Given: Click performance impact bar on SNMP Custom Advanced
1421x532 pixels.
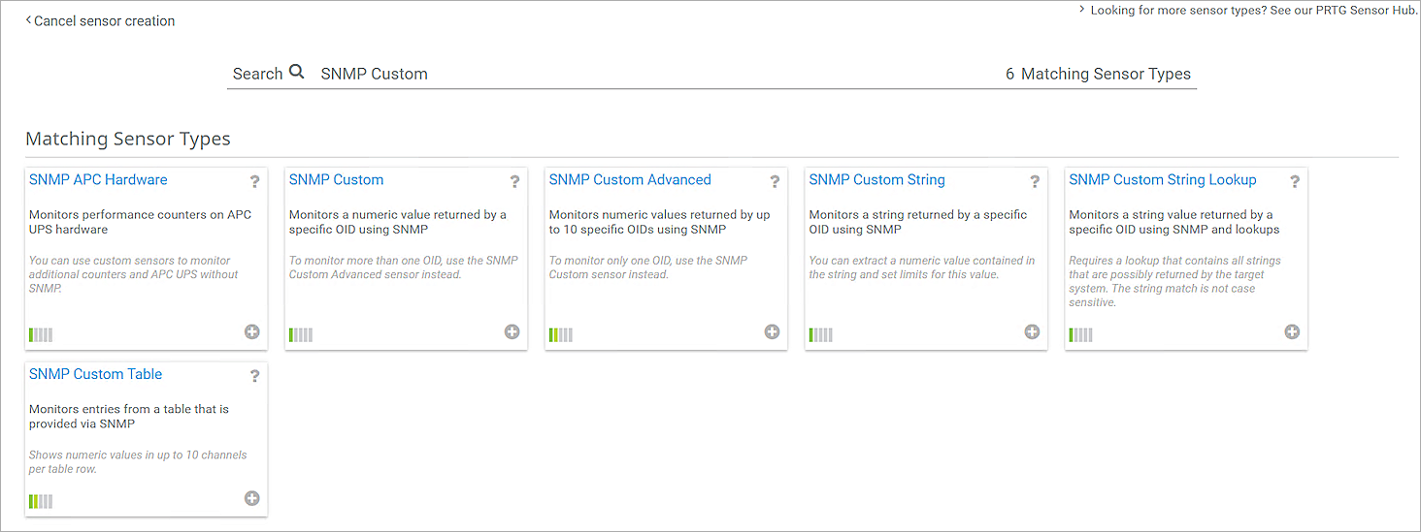Looking at the screenshot, I should (x=560, y=335).
